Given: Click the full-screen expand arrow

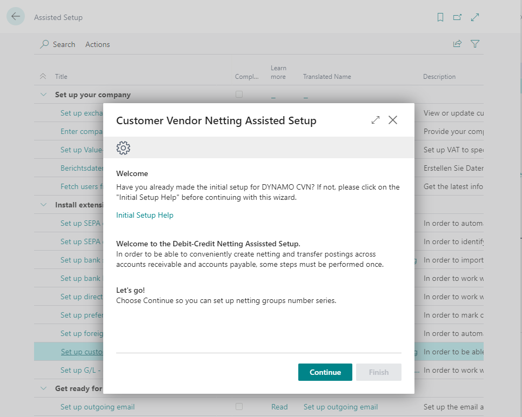Looking at the screenshot, I should [x=475, y=17].
